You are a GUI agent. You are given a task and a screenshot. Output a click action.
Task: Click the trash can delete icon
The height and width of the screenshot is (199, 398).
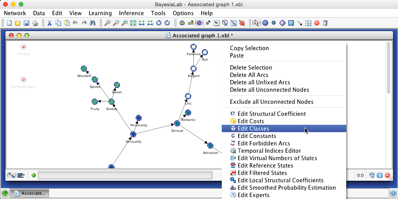325,23
